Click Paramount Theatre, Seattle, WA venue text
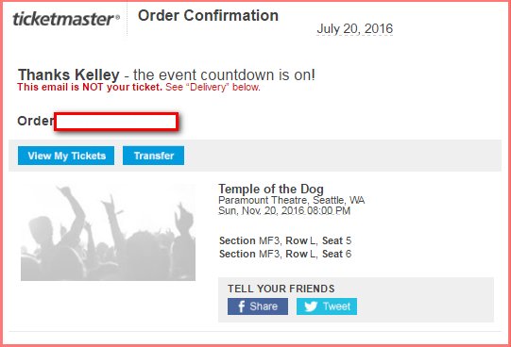Viewport: 511px width, 347px height. (x=292, y=200)
